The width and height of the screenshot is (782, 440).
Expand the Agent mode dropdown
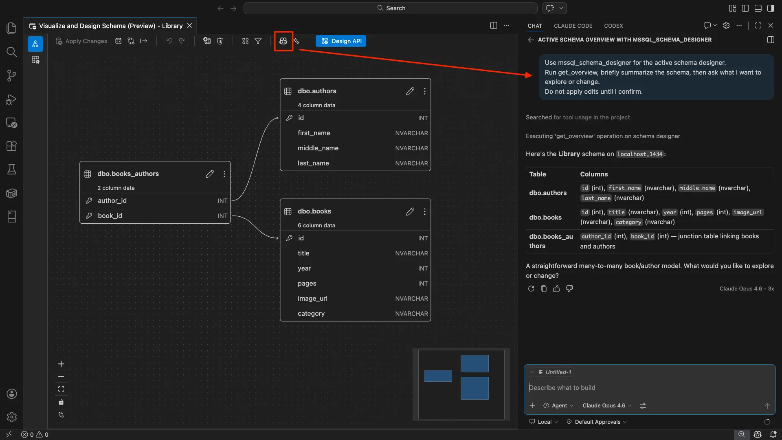coord(559,405)
